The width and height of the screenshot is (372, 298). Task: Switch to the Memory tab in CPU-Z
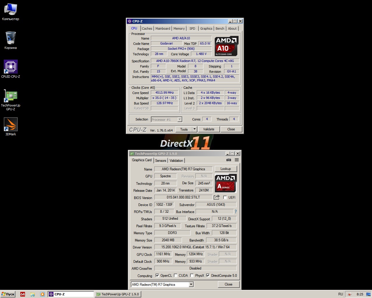tap(179, 29)
